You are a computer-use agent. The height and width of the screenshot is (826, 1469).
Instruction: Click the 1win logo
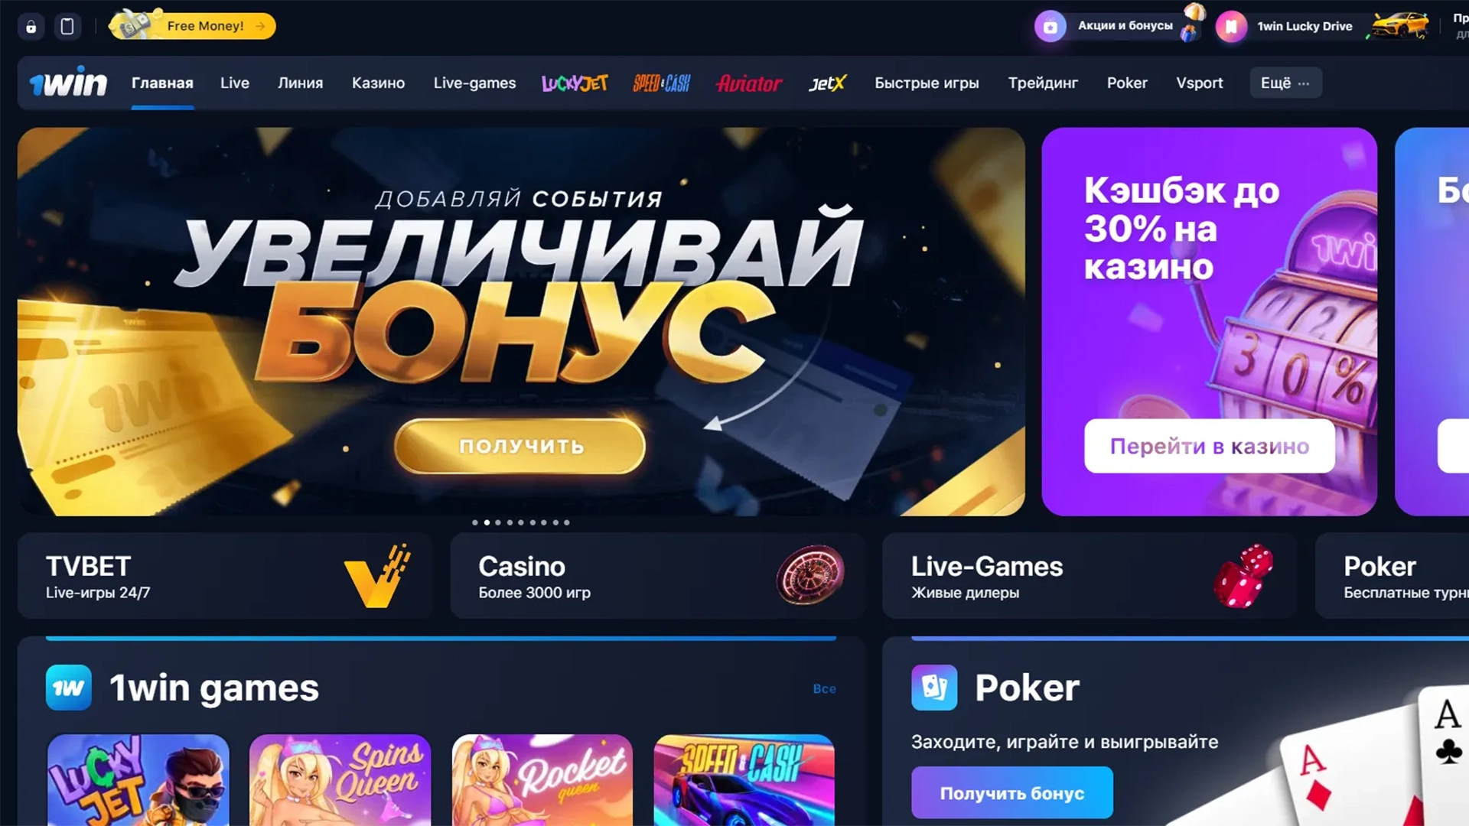(x=69, y=83)
